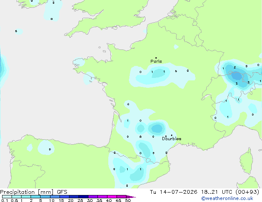
Task: Click the 'Precipitation [mm]' title text
Action: click(x=27, y=192)
